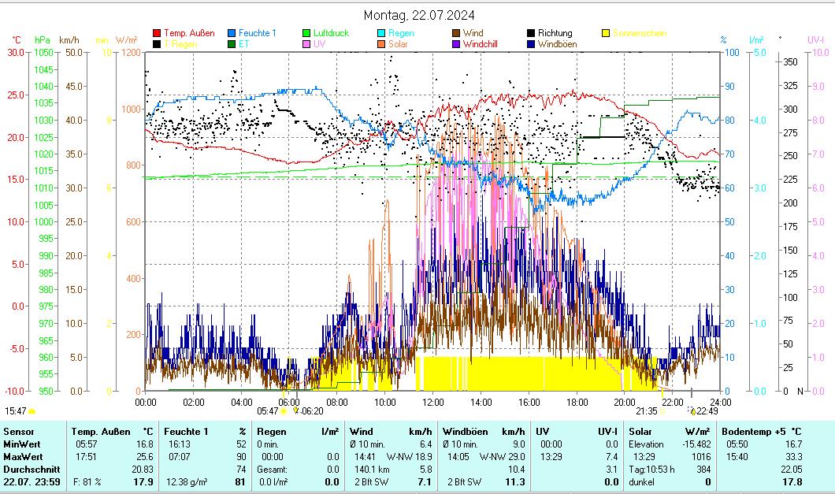Select the brown Wind legend square

[x=456, y=34]
